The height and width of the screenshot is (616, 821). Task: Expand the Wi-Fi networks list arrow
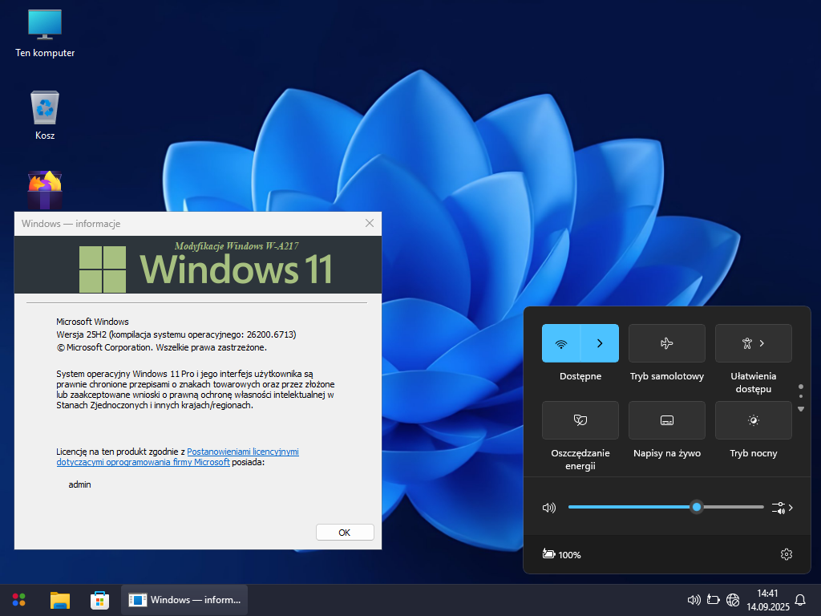click(x=600, y=343)
